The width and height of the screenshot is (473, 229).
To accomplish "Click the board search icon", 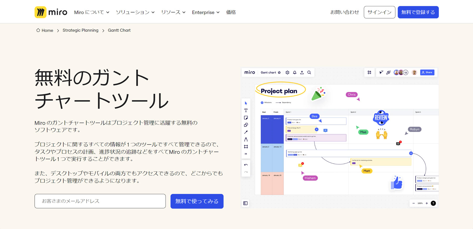I will pyautogui.click(x=309, y=72).
